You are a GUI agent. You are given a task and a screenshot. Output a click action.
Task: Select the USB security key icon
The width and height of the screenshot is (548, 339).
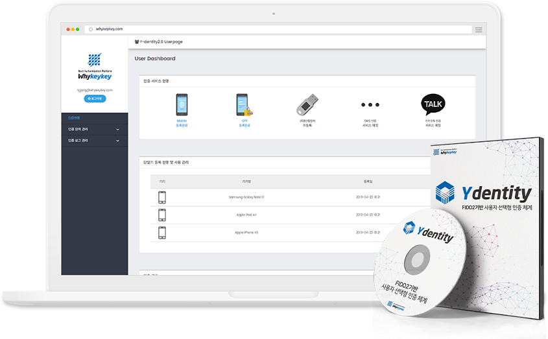(307, 104)
